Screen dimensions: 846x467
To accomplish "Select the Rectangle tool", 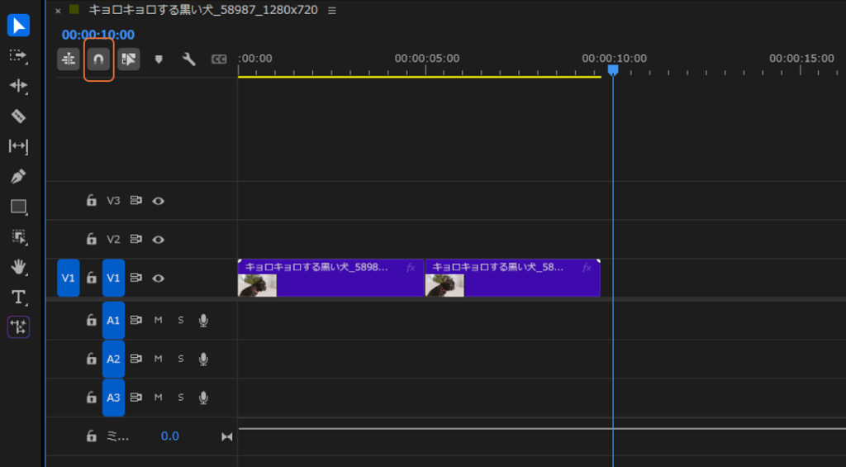I will [x=18, y=207].
